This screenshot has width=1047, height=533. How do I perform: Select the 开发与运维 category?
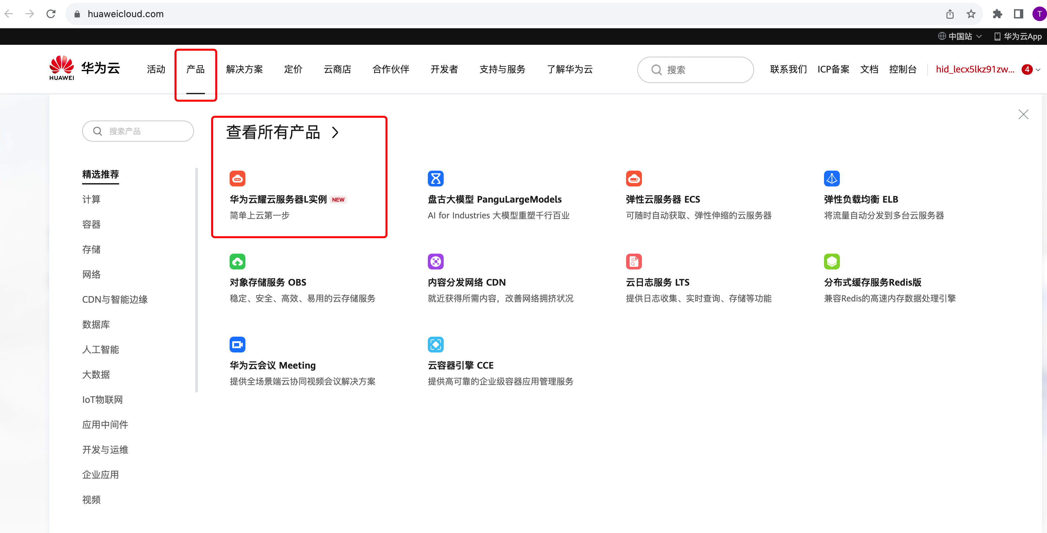[105, 450]
